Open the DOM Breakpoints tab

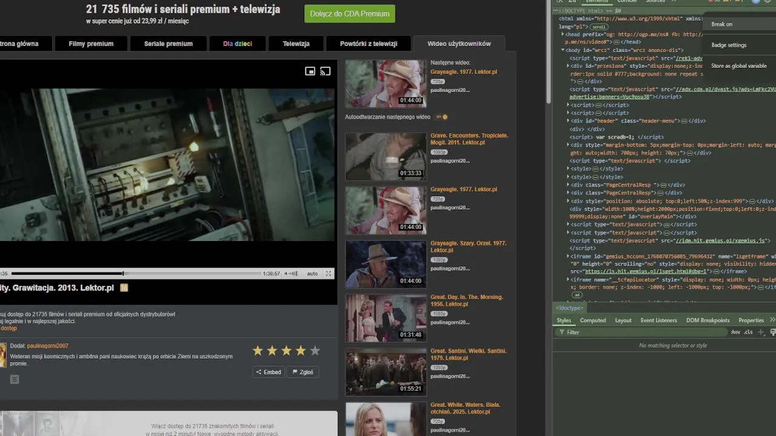tap(708, 320)
